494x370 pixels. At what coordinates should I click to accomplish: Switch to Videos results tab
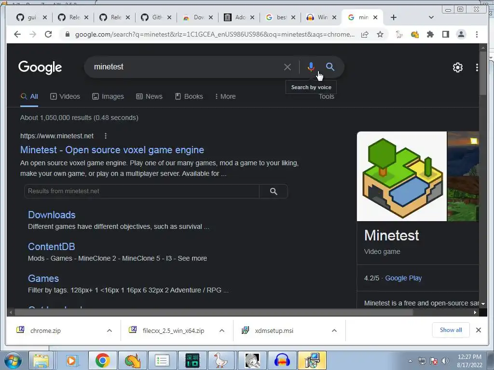(x=65, y=96)
